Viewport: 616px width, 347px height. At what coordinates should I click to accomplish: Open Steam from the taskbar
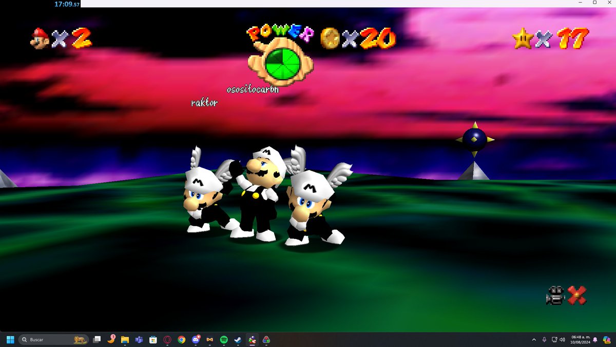click(238, 340)
